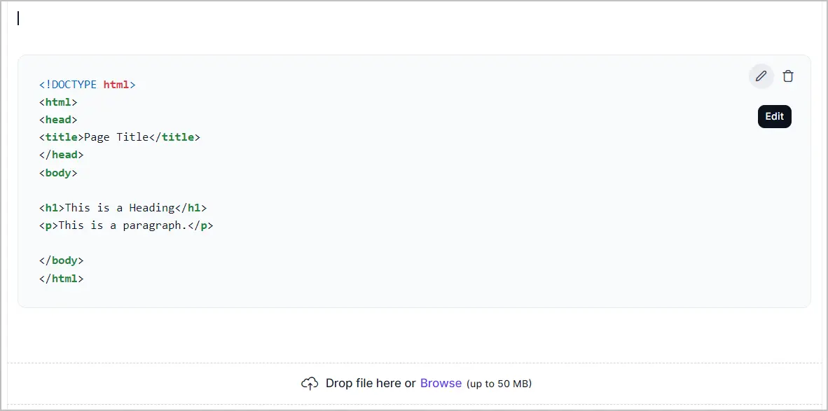Click the "Drop file here or" text
Screen dimensions: 828x411
point(371,383)
